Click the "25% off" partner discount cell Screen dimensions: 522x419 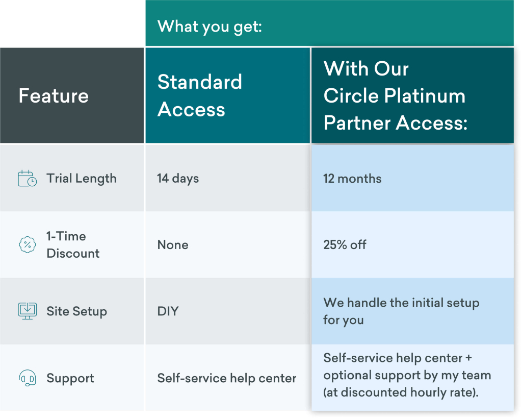click(345, 245)
